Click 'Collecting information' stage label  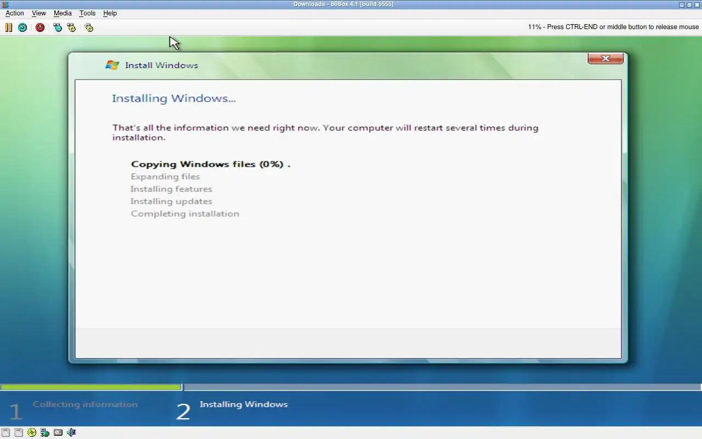coord(85,404)
